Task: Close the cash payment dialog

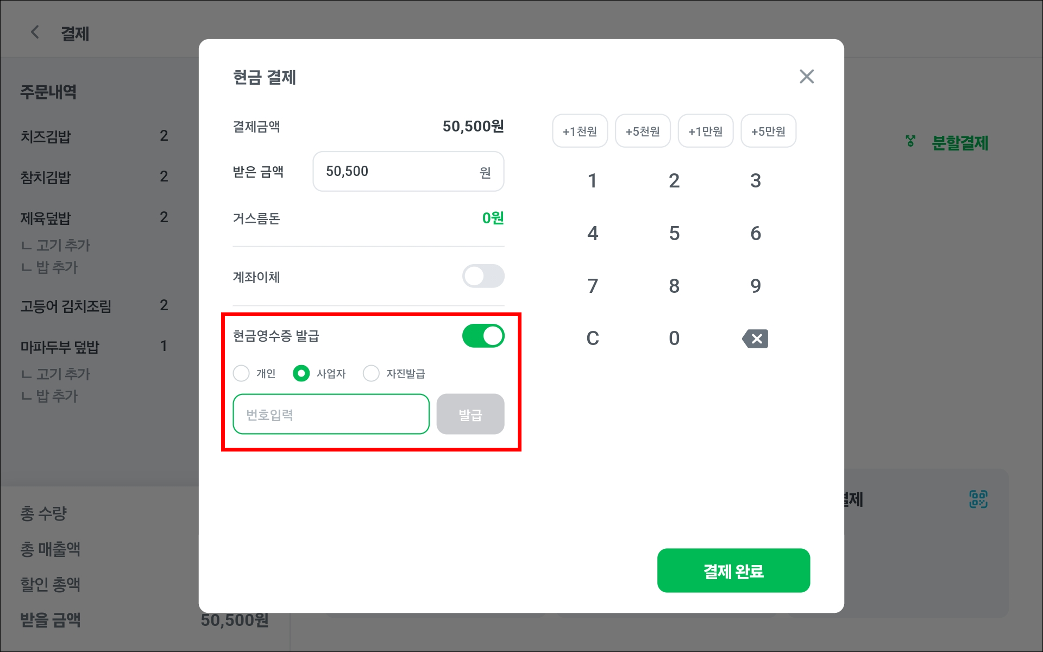Action: click(x=807, y=77)
